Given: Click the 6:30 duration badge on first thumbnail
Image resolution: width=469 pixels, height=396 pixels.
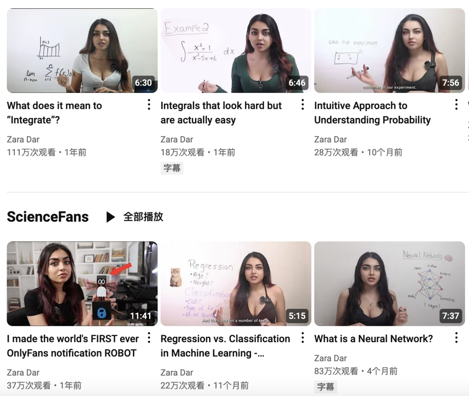Looking at the screenshot, I should [143, 83].
